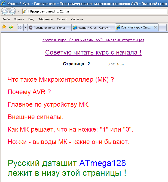The image size is (168, 182).
Task: Click the browser Forward arrow button
Action: [x=12, y=11]
